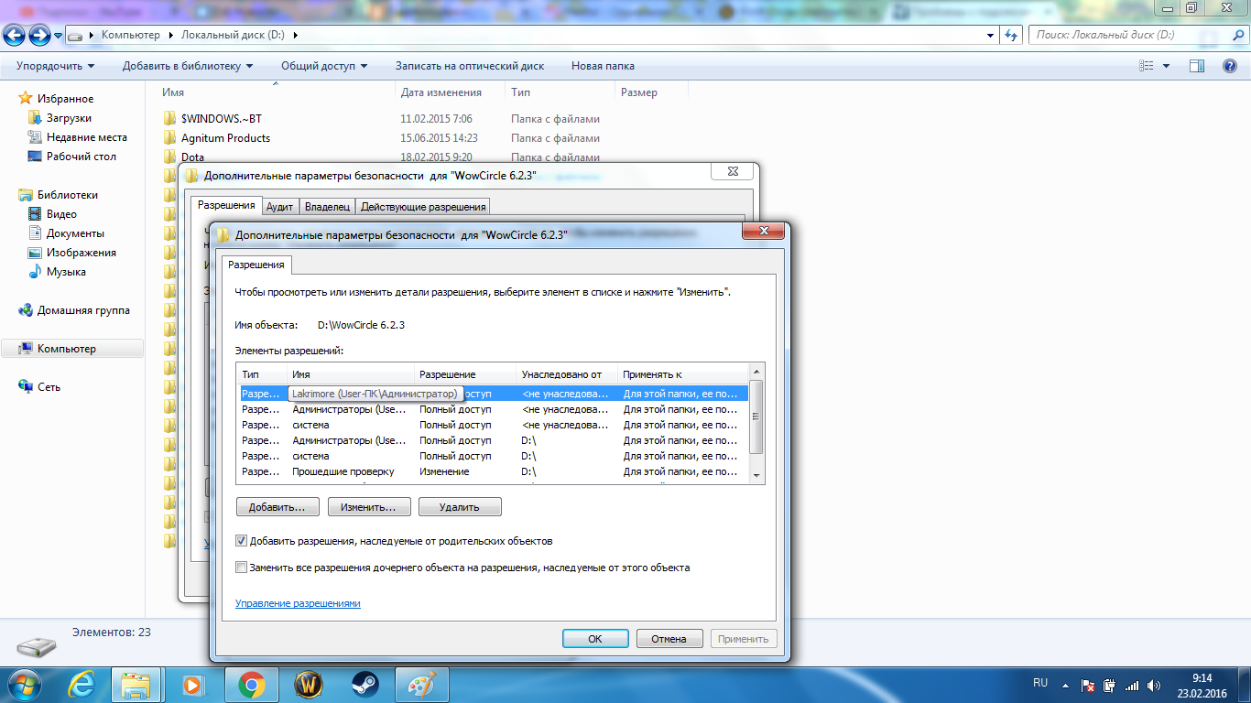1251x703 pixels.
Task: Switch to the Владелец tab
Action: point(327,207)
